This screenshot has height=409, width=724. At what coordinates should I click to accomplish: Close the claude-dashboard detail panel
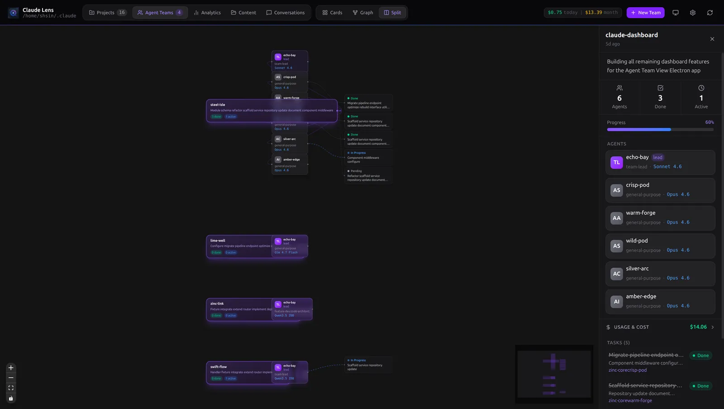(x=712, y=39)
